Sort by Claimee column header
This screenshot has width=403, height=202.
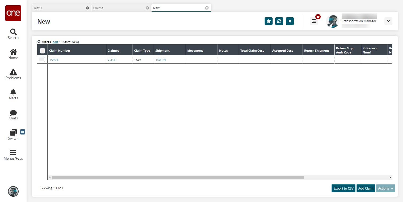119,50
